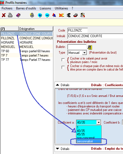
Task: Open the Coefficient a dropdown arrow
Action: (99, 122)
